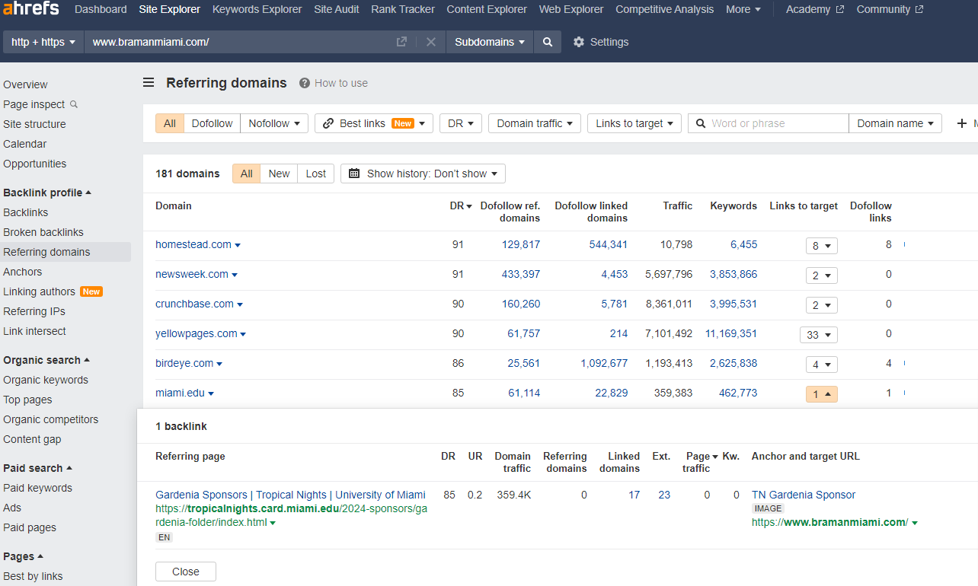Open the newsweek.com domain menu
Screen dimensions: 978x586
[x=235, y=275]
